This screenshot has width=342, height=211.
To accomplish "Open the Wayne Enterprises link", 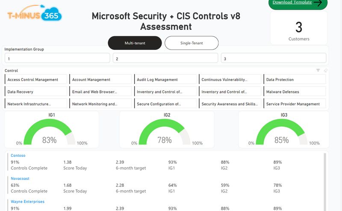I will (x=27, y=202).
